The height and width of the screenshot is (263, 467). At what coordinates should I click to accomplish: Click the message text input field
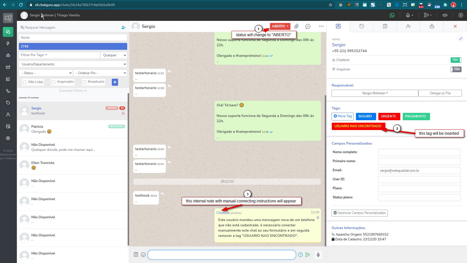pyautogui.click(x=222, y=255)
